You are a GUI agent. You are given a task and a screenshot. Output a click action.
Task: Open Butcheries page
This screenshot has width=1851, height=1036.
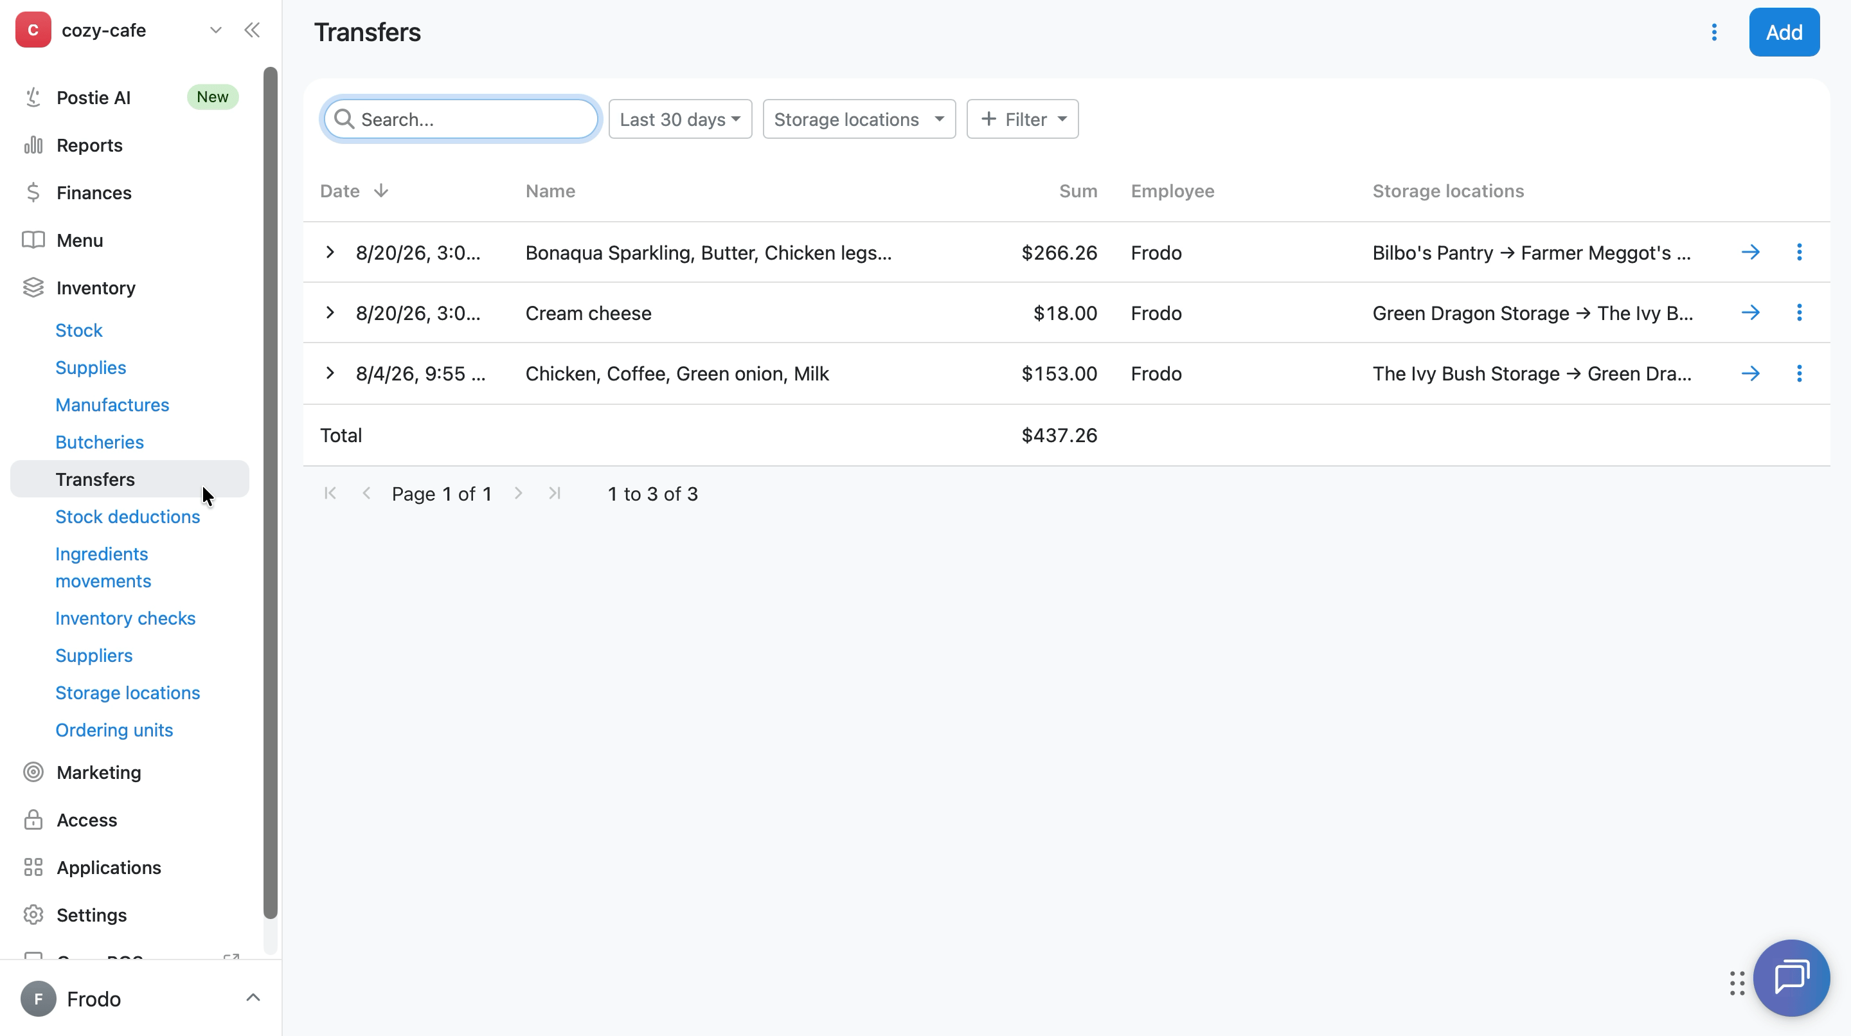(100, 443)
